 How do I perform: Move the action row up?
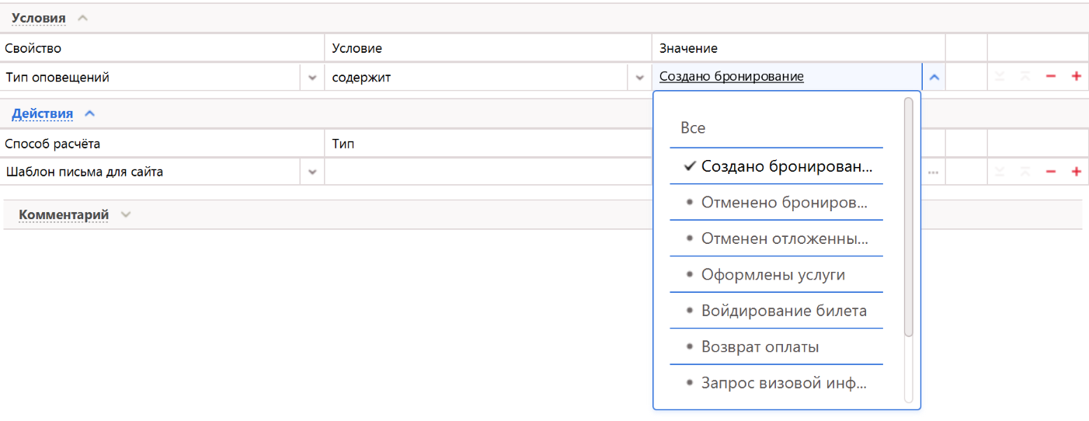click(1025, 172)
